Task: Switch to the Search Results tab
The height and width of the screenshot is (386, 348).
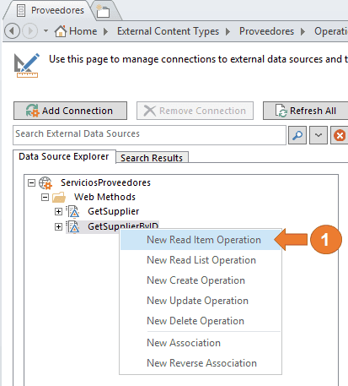Action: click(152, 158)
